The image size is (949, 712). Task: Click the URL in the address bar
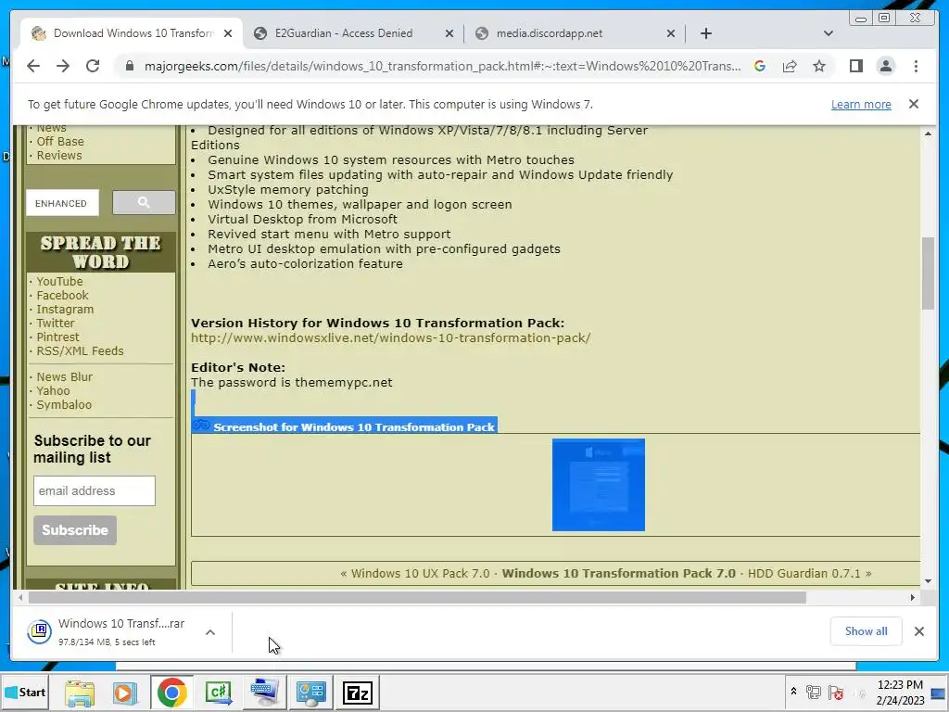coord(442,66)
